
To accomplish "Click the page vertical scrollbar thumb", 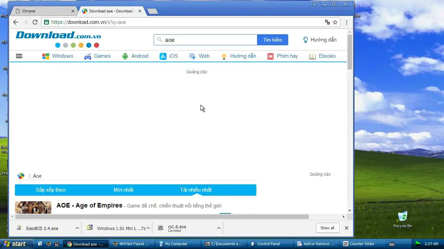I will coord(350,52).
